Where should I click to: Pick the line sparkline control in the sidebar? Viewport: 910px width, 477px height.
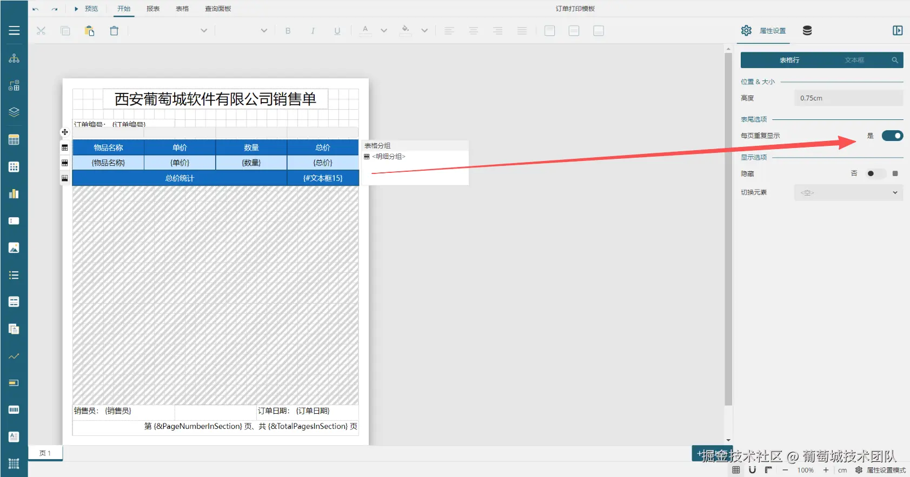(x=14, y=356)
